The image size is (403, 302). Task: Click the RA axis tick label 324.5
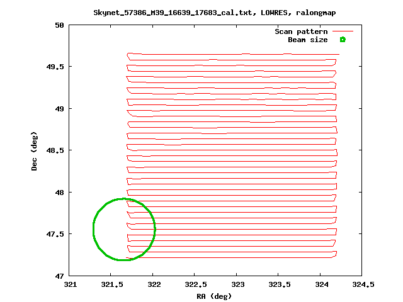363,284
